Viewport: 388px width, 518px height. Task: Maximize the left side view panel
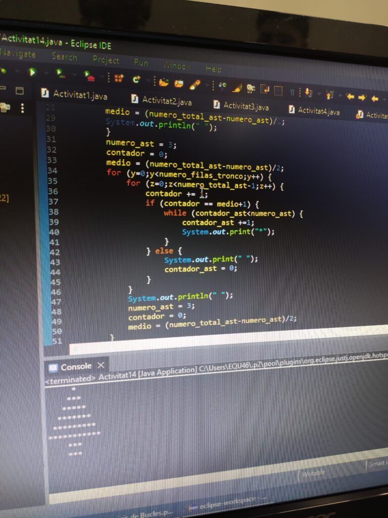[x=20, y=91]
